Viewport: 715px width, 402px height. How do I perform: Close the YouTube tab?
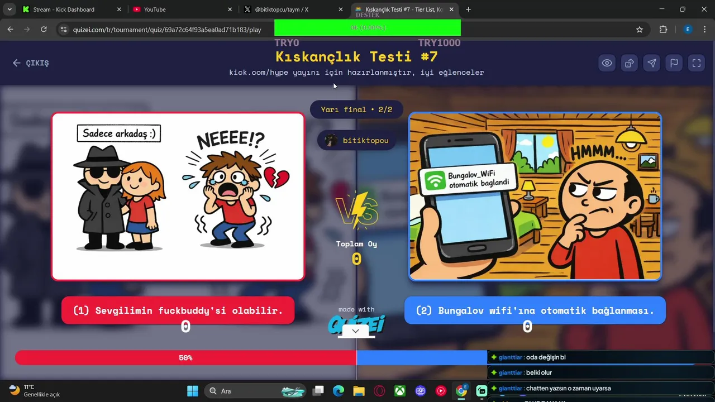(230, 9)
